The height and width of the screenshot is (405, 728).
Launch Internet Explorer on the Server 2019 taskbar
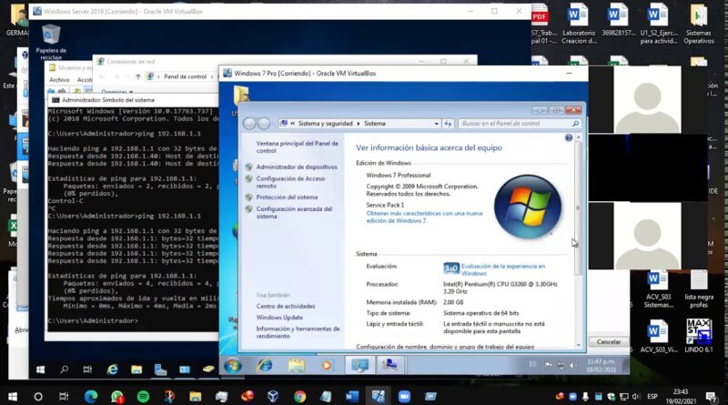(x=112, y=370)
